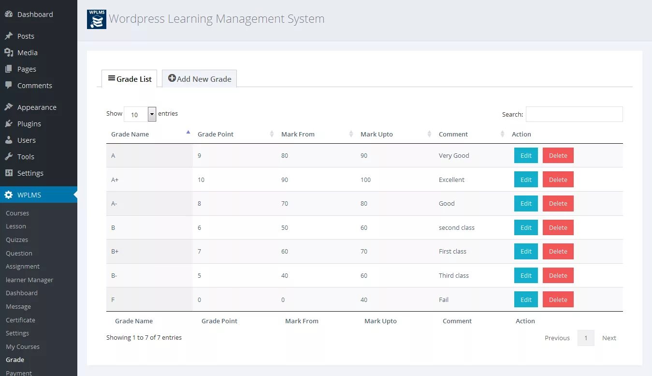
Task: Open the Show entries count dropdown
Action: point(140,114)
